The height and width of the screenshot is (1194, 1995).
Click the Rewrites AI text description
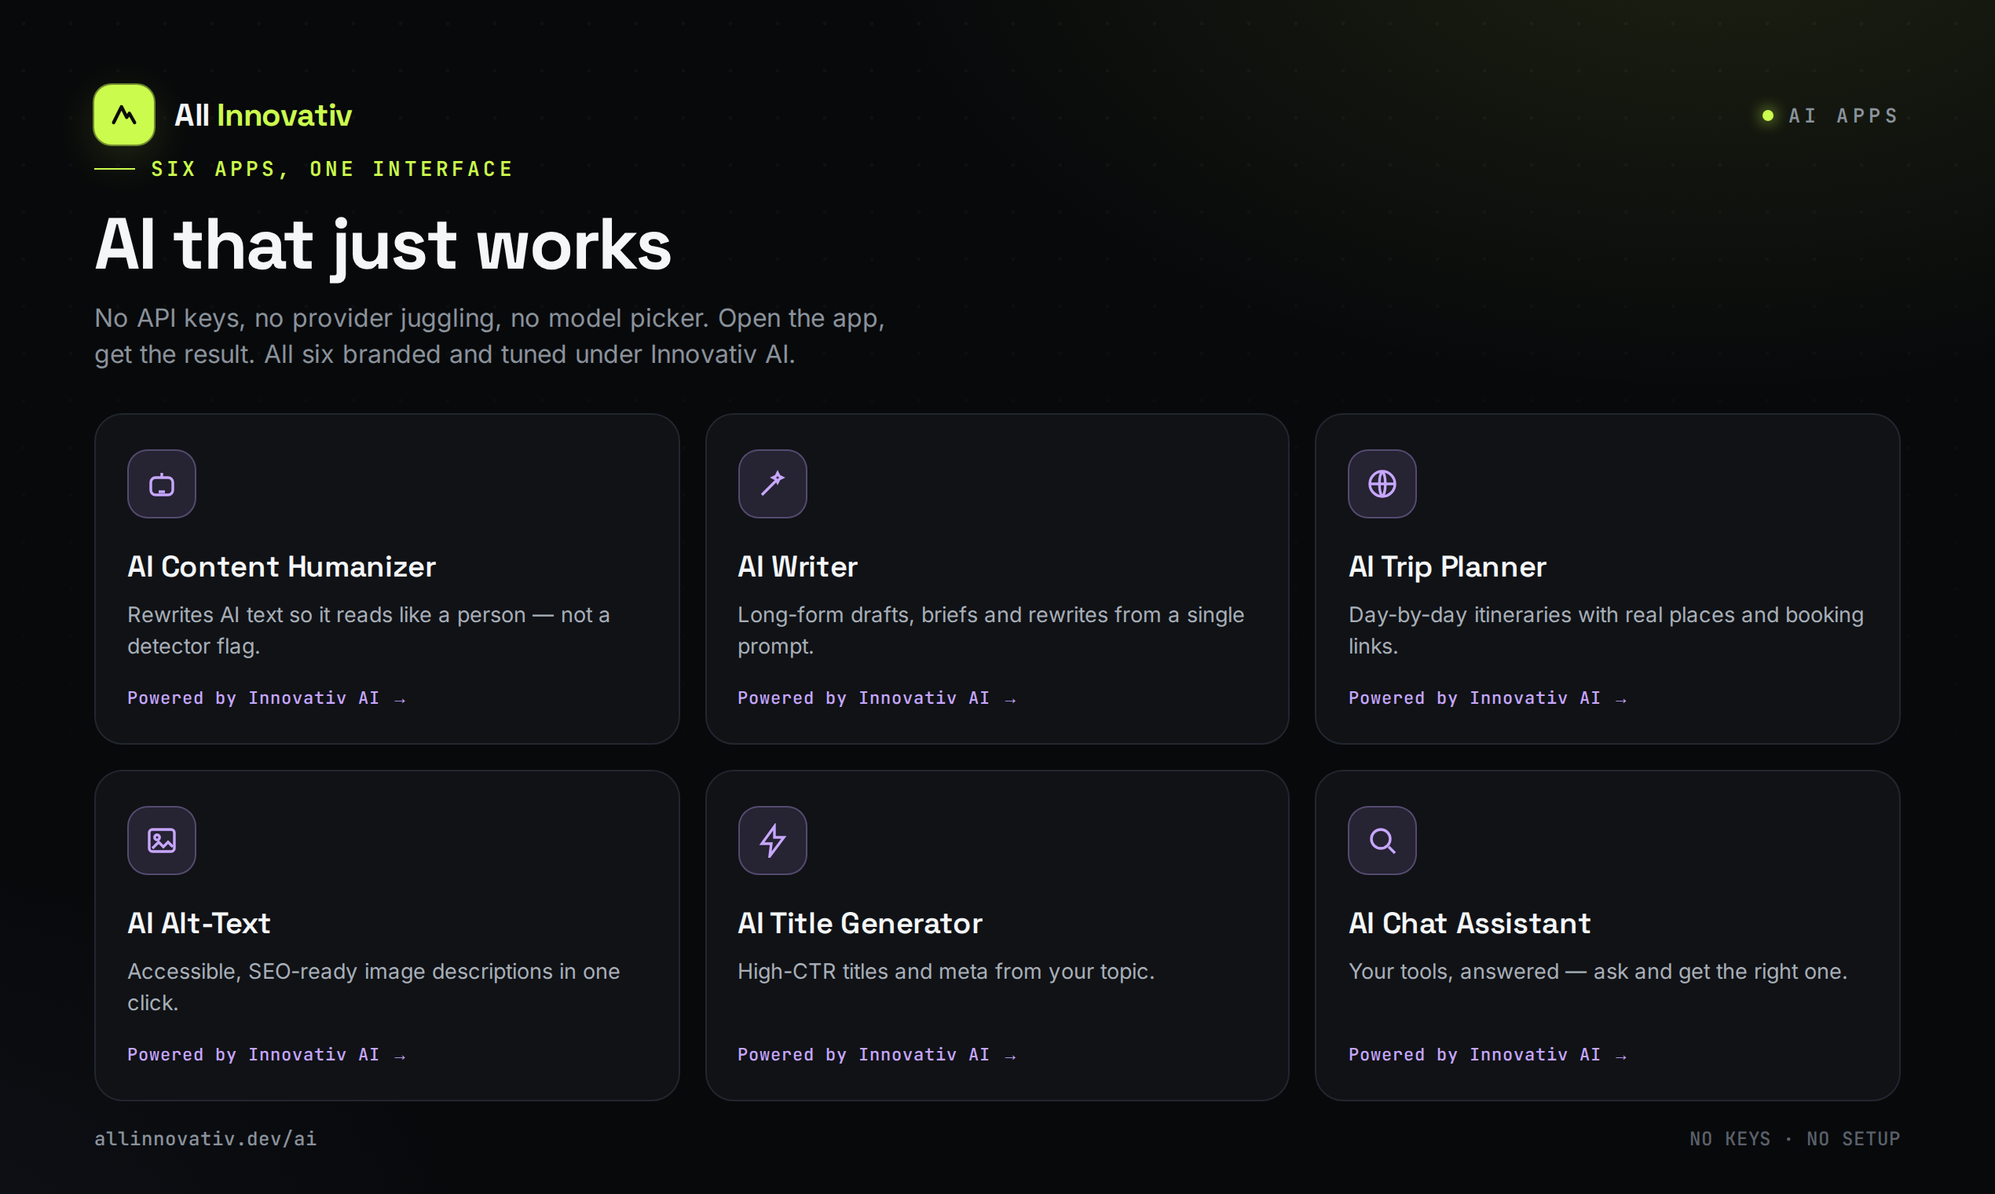[368, 630]
